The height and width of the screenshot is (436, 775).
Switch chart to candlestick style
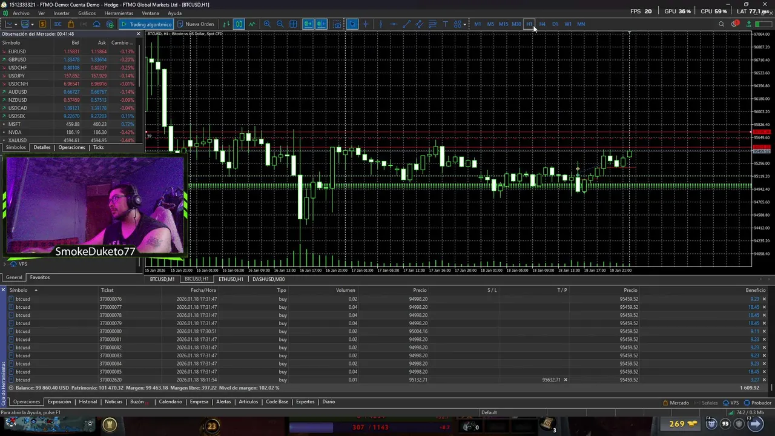pos(239,24)
